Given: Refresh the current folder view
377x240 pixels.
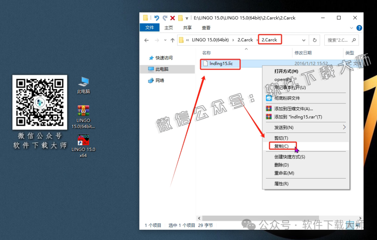Looking at the screenshot, I should point(314,39).
